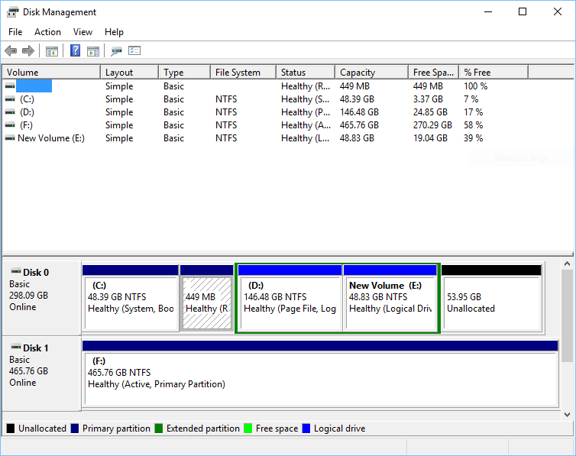The width and height of the screenshot is (576, 456).
Task: Click the "(D:)" volume name in list
Action: click(27, 112)
